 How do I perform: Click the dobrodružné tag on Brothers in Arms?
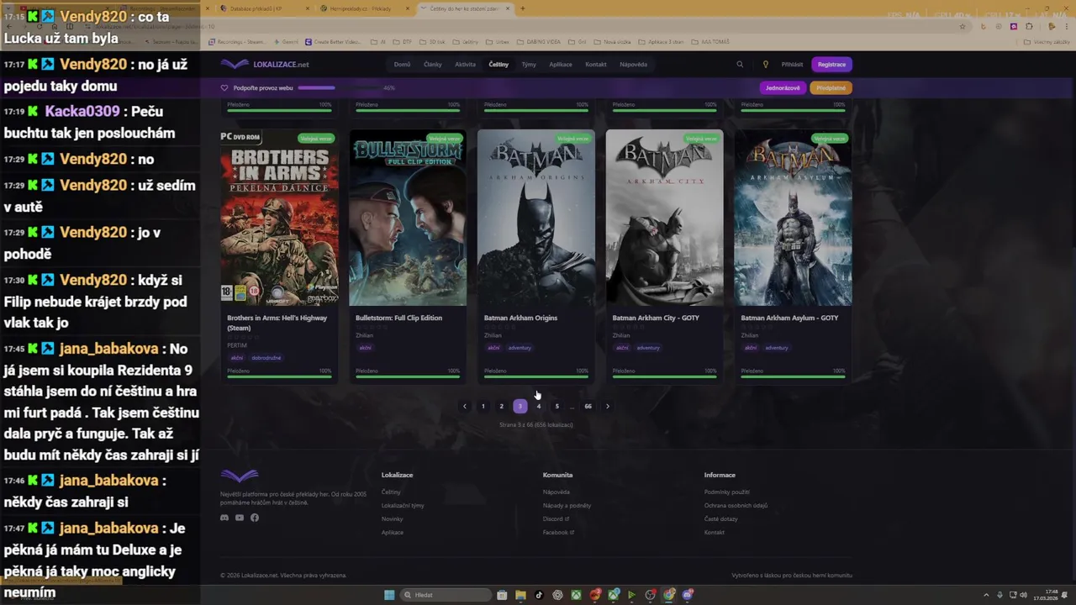pyautogui.click(x=266, y=358)
